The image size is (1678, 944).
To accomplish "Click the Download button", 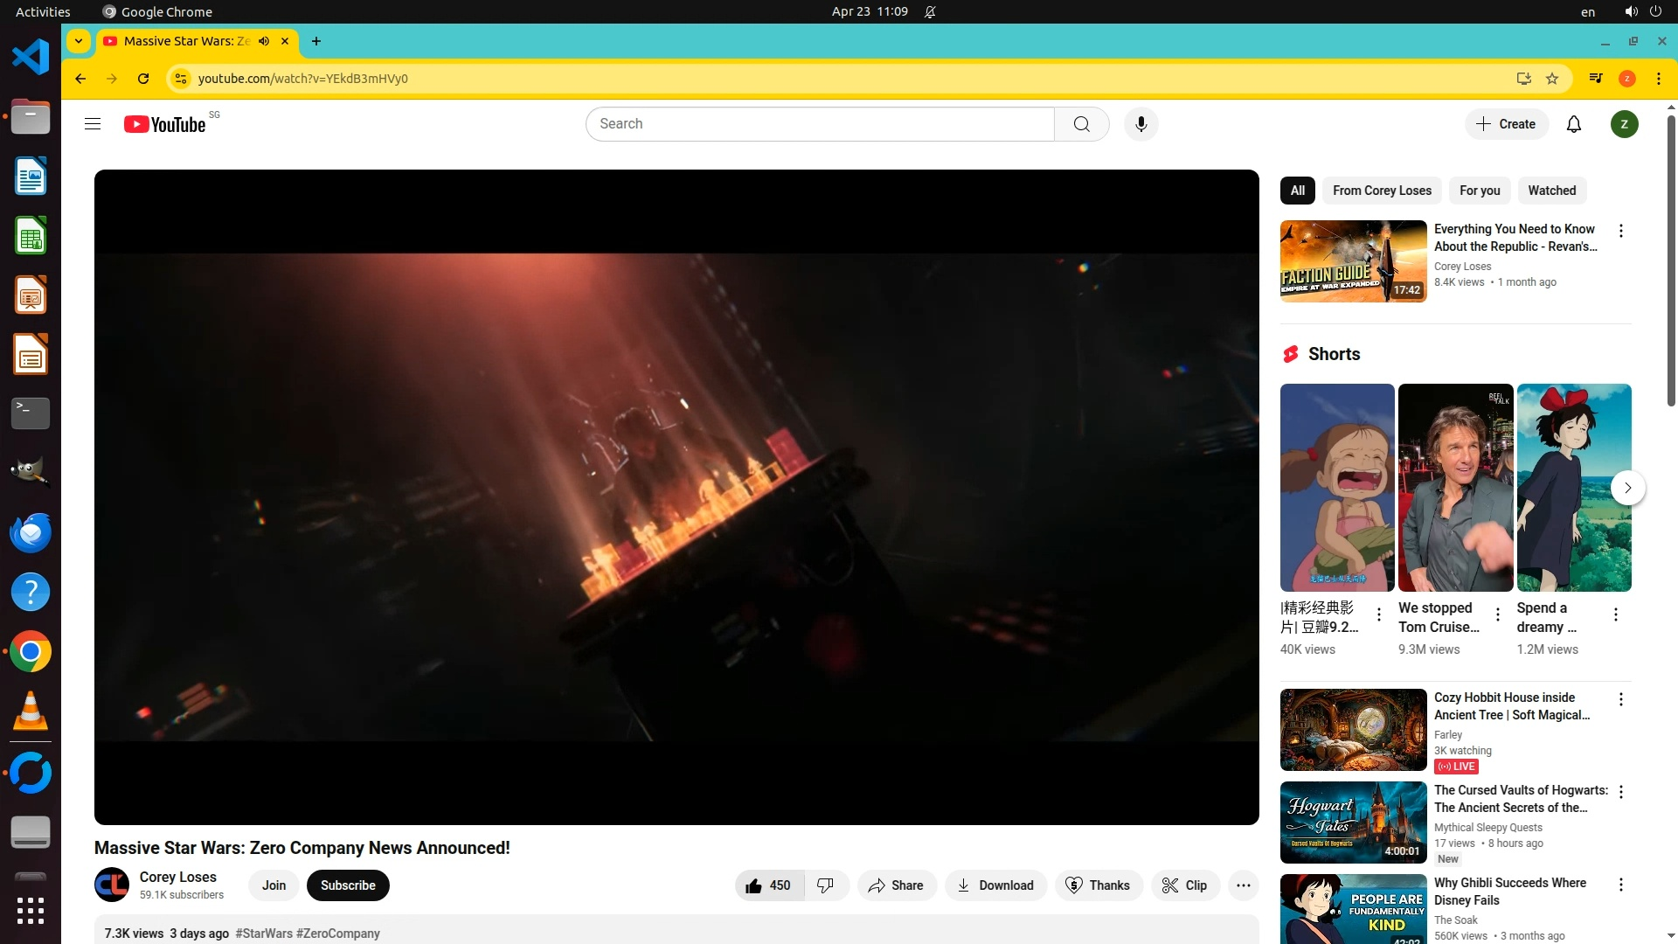I will pos(995,885).
